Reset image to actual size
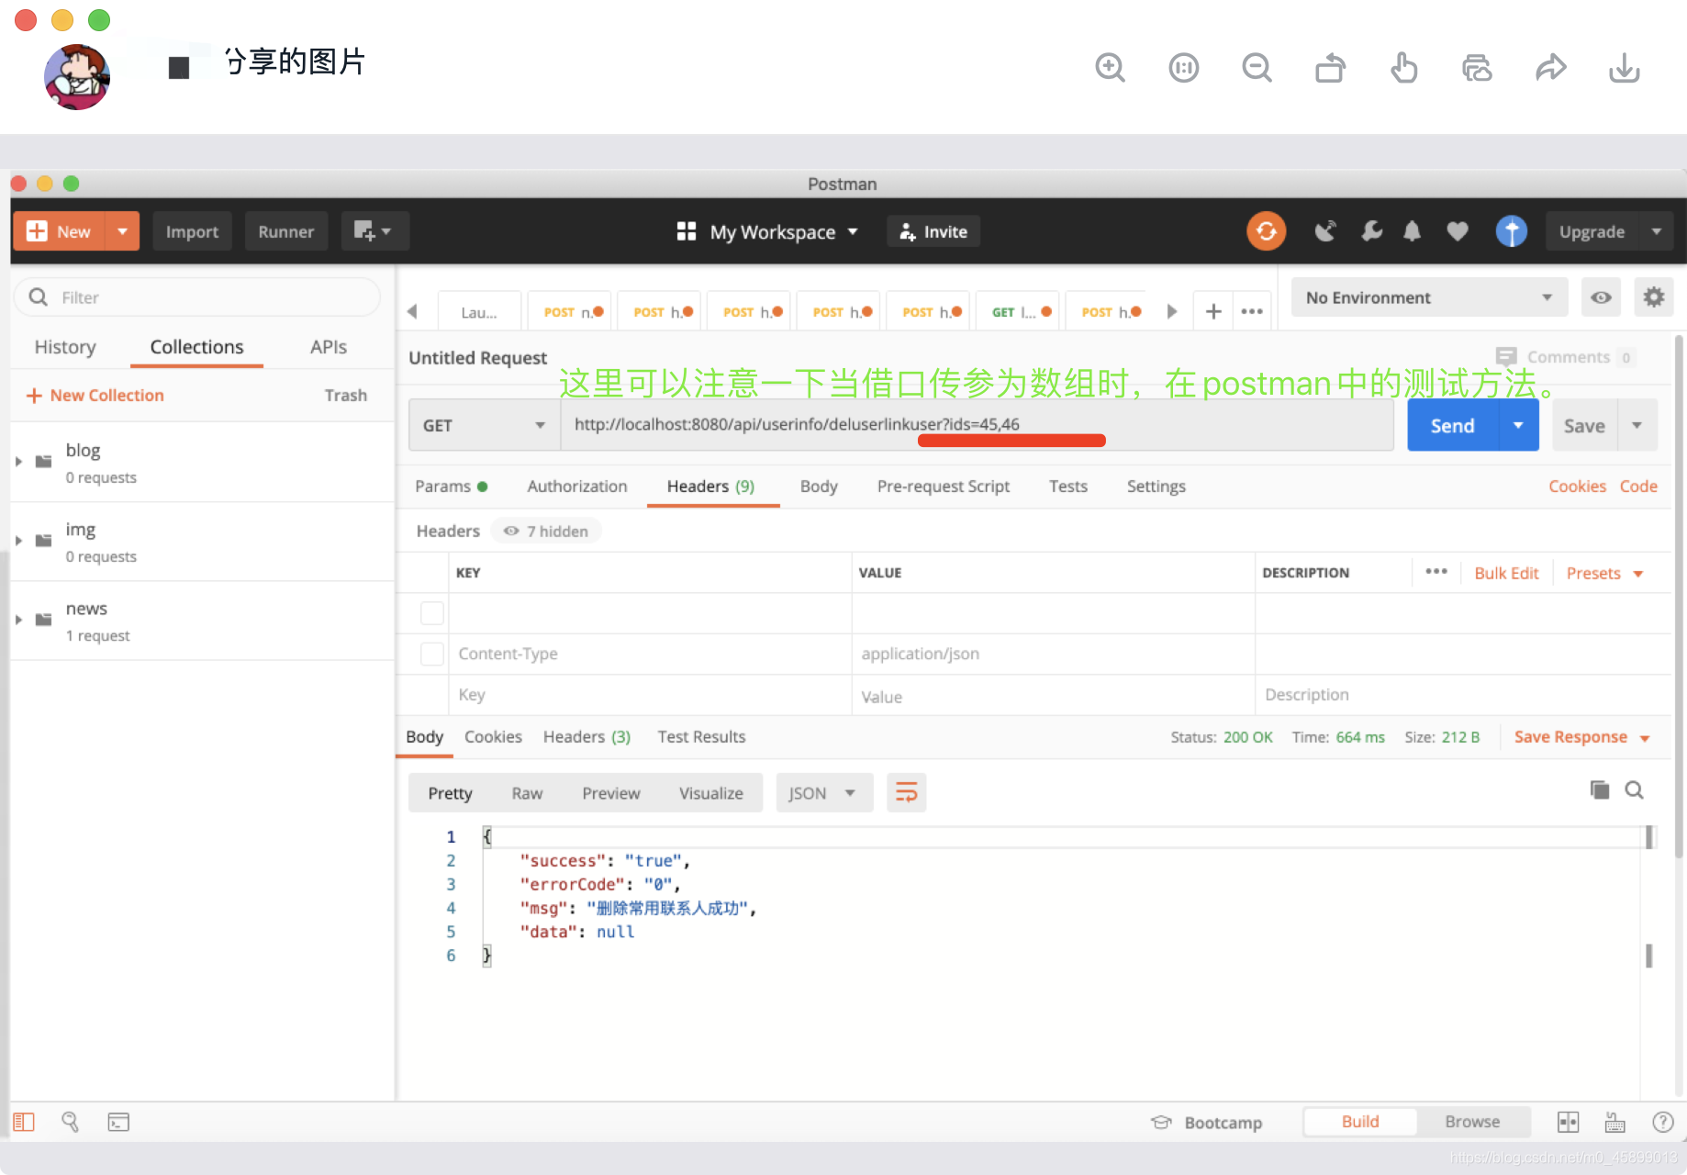This screenshot has height=1175, width=1687. click(1183, 68)
